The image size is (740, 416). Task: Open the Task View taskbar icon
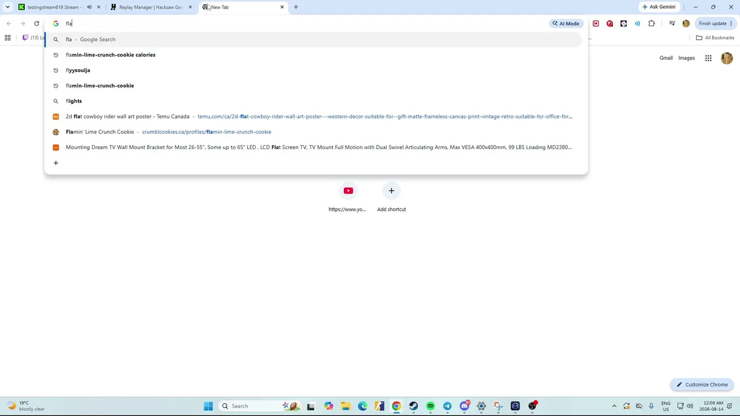(x=310, y=406)
